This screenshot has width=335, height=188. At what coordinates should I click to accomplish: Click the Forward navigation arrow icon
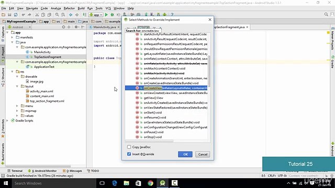(x=77, y=15)
